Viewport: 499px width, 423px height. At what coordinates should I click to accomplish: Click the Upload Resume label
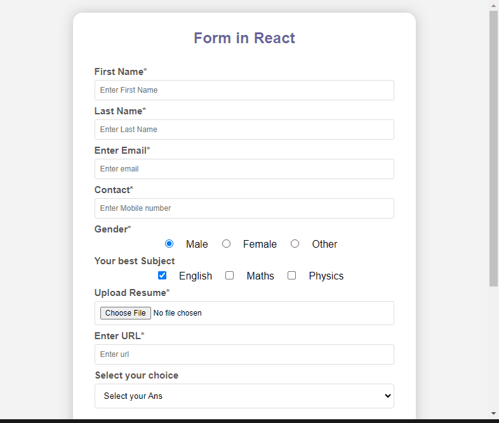click(x=130, y=293)
